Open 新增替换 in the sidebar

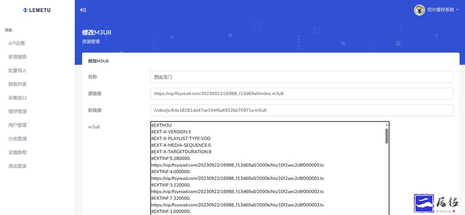coord(17,57)
